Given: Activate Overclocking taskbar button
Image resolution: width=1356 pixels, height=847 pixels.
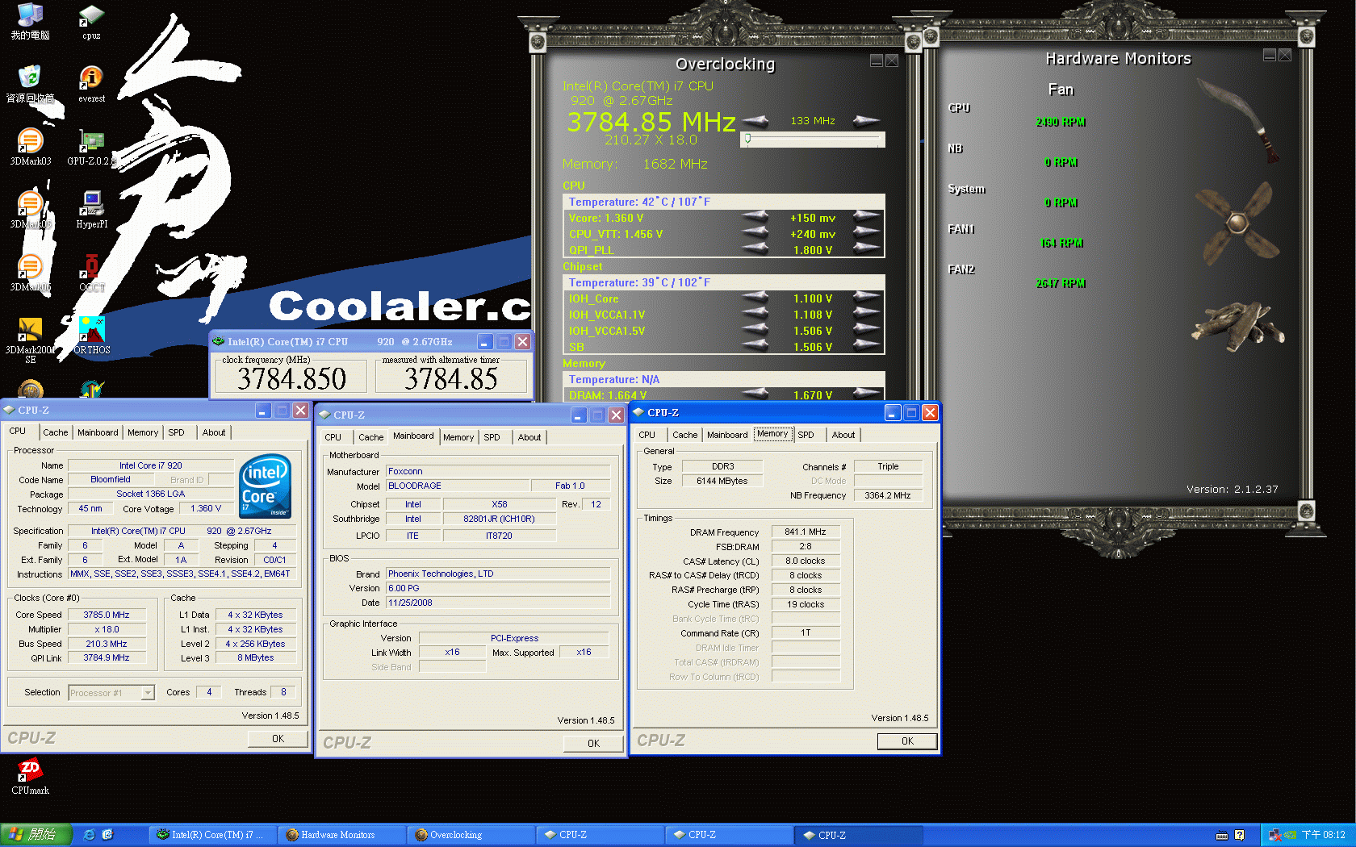Looking at the screenshot, I should pos(470,835).
